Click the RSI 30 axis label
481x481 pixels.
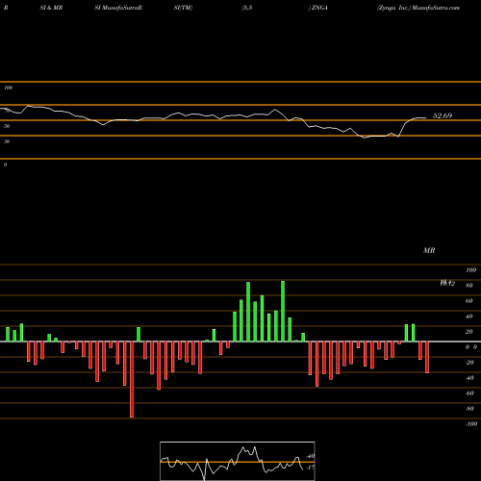(7, 141)
